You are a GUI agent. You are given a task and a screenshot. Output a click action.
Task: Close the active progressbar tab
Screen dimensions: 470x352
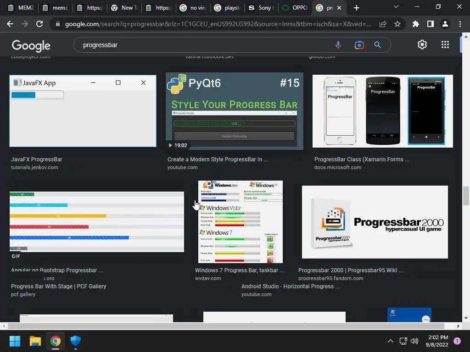click(339, 8)
